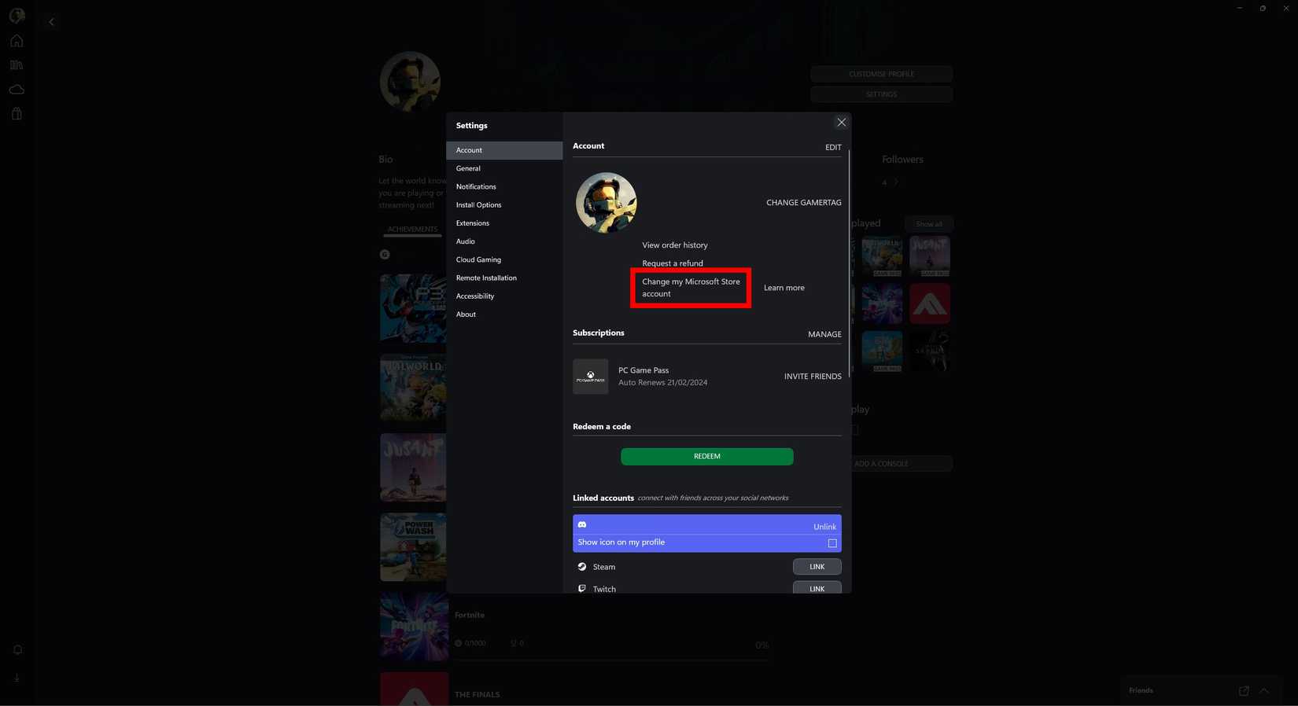The image size is (1298, 706).
Task: Open the Store bag icon in sidebar
Action: [x=17, y=114]
